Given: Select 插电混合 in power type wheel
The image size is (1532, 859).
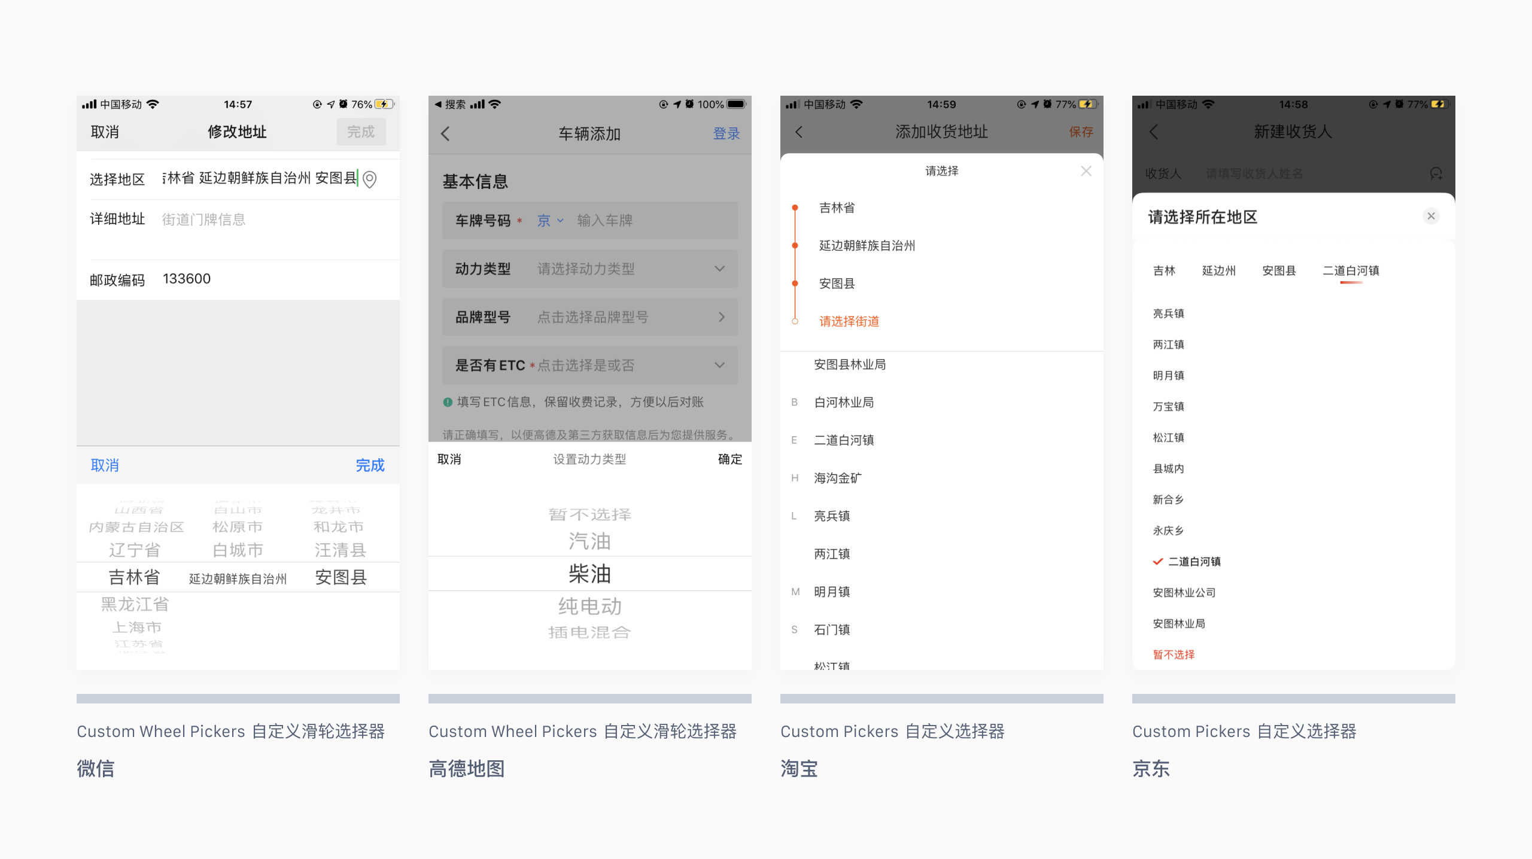Looking at the screenshot, I should [x=589, y=632].
